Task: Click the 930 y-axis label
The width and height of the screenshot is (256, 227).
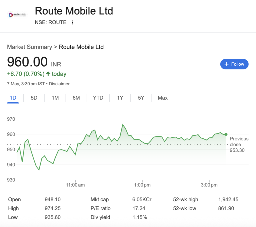Action: (11, 180)
